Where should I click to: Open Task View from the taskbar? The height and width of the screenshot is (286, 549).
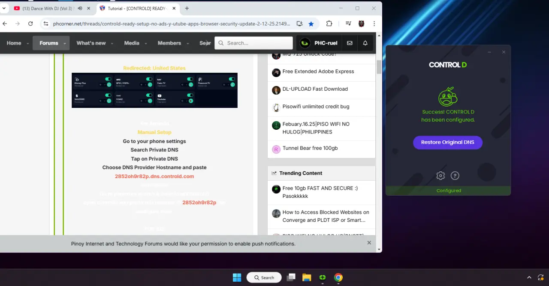[291, 277]
